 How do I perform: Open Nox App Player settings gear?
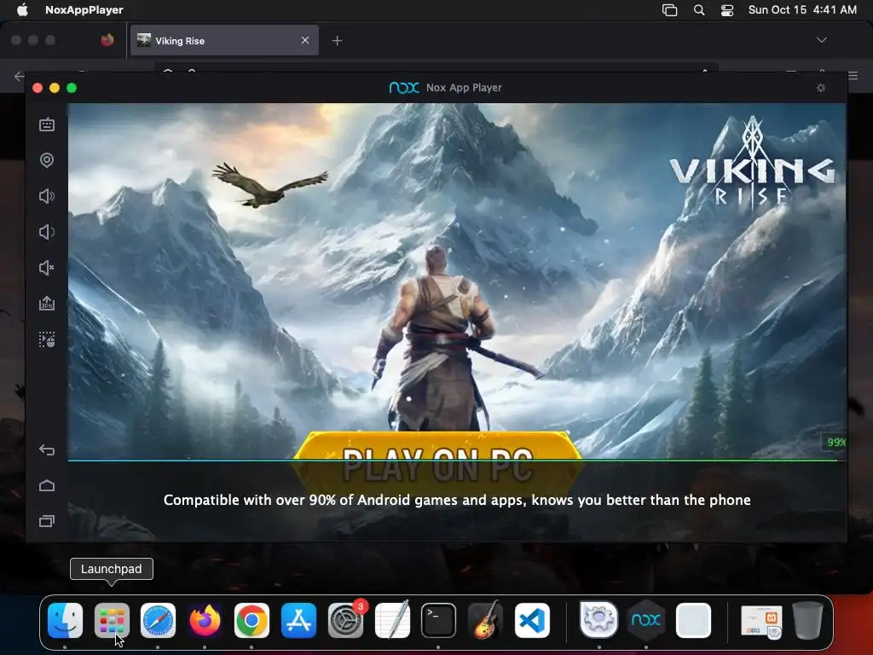821,88
